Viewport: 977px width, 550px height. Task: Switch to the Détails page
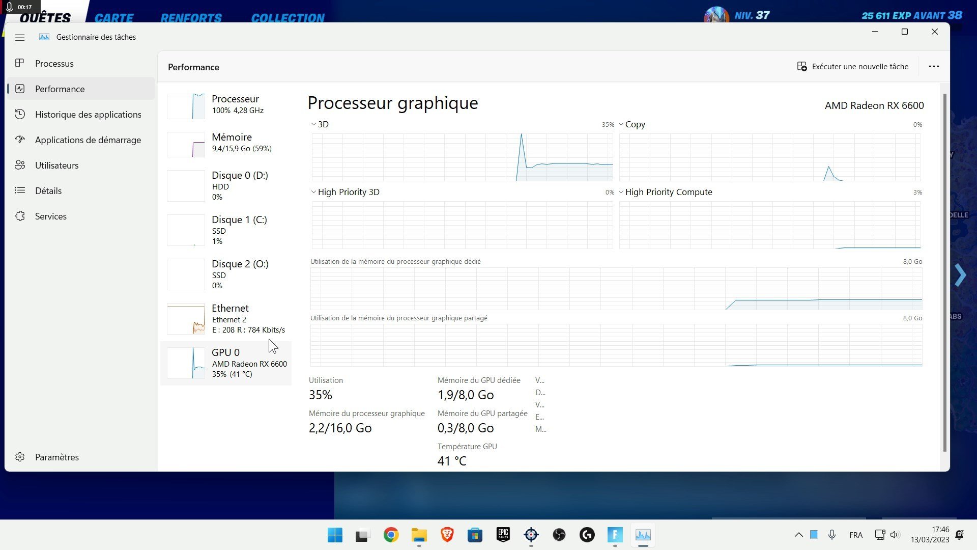click(81, 190)
